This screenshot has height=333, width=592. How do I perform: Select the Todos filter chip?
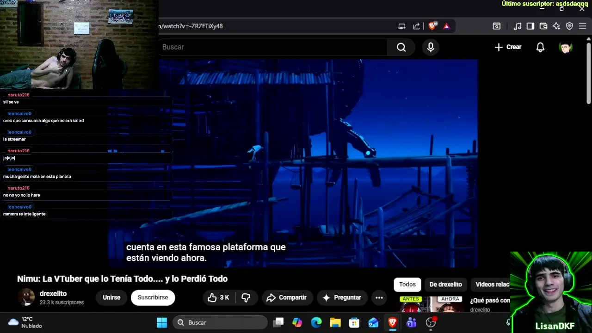(x=407, y=284)
